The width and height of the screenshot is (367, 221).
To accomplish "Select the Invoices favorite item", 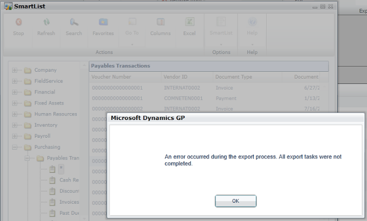I will click(x=69, y=202).
